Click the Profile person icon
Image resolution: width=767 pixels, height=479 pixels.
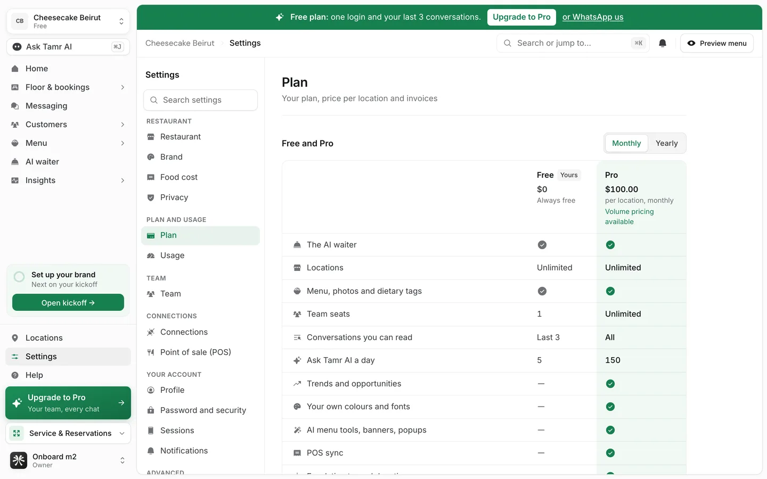point(151,390)
